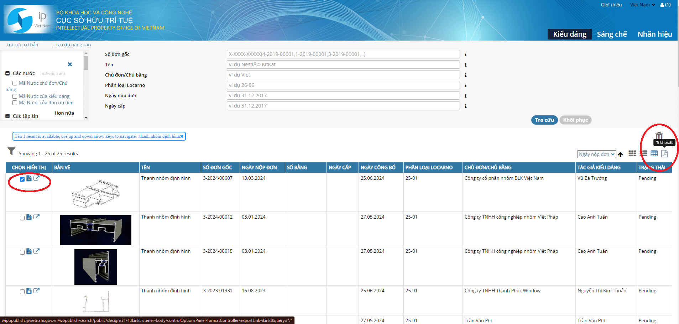Click the trash bin icon

click(x=659, y=136)
